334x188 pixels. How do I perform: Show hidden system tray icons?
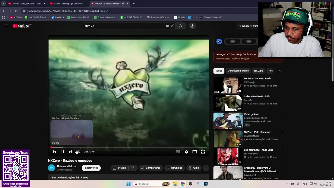pos(287,184)
